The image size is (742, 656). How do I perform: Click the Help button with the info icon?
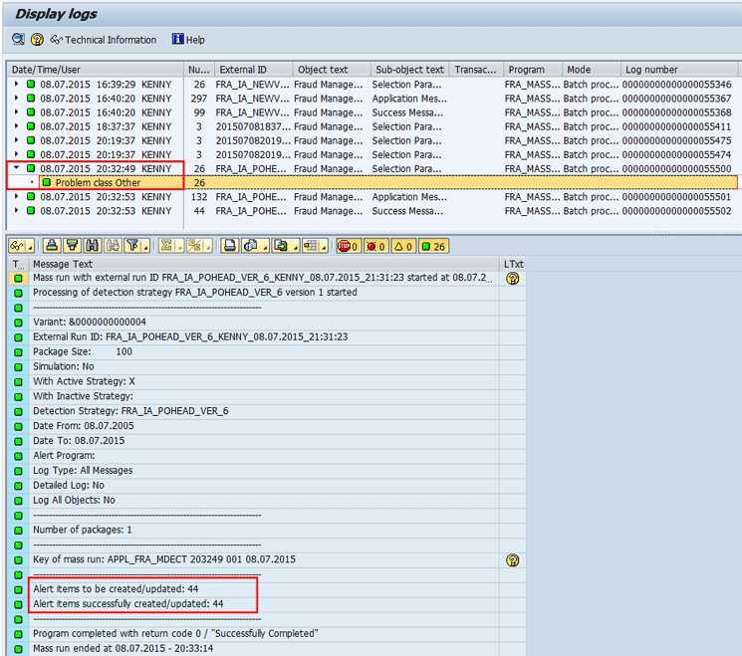pos(189,40)
